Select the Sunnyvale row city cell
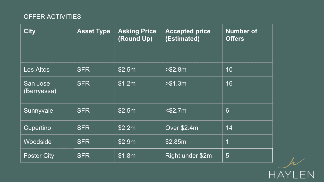The image size is (324, 182). [47, 112]
